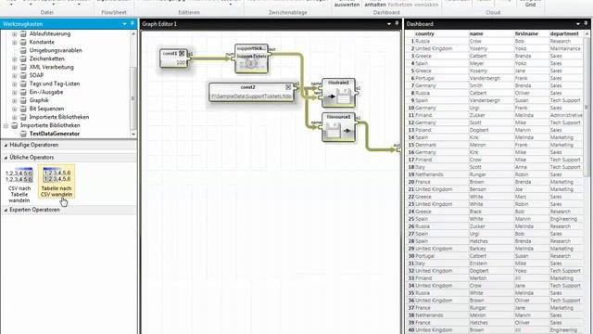Click the Werkzeugkasten tree scroll-down arrow
Viewport: 593px width, 334px height.
[x=133, y=134]
